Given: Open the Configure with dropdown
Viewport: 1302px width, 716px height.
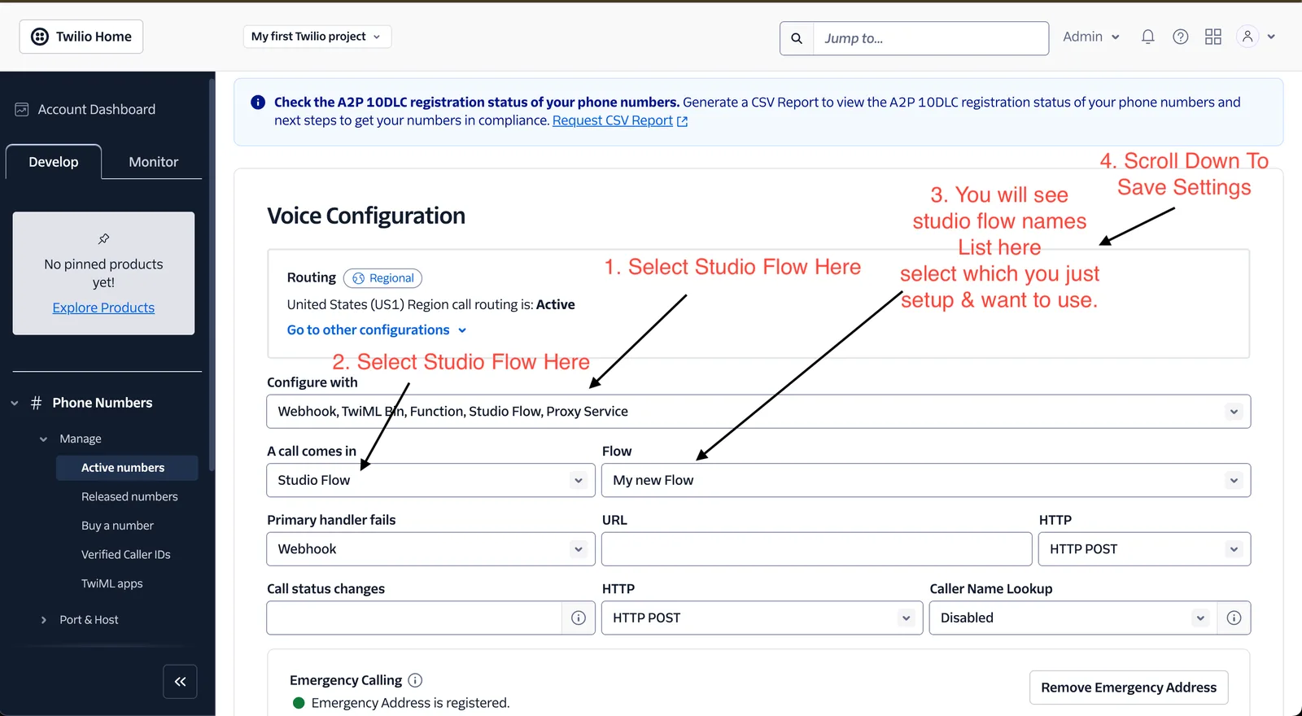Looking at the screenshot, I should point(758,412).
